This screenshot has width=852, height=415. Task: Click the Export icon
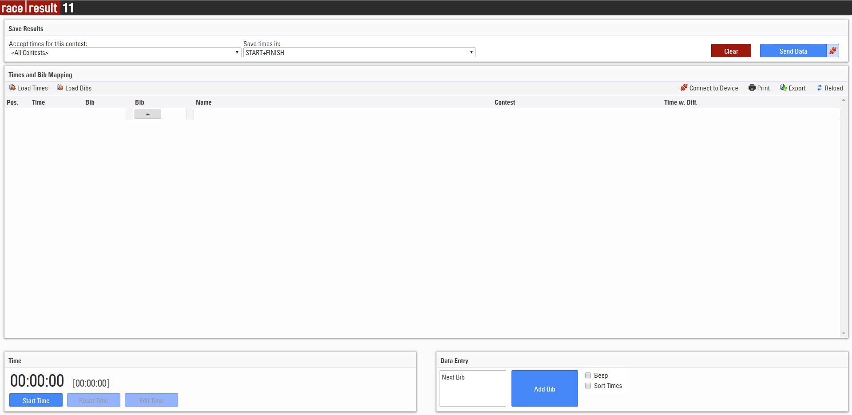tap(783, 88)
